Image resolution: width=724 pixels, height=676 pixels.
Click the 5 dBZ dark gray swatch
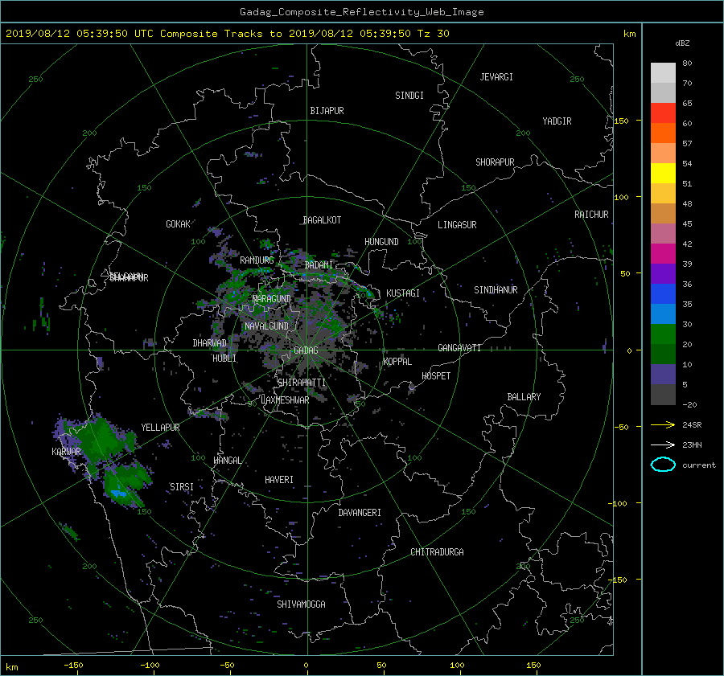(x=663, y=394)
